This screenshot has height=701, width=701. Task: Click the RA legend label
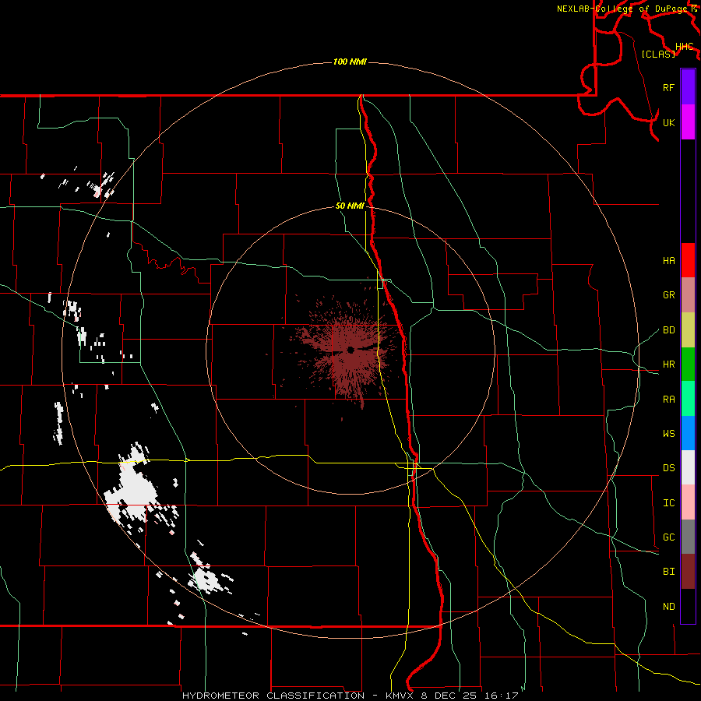[x=669, y=400]
